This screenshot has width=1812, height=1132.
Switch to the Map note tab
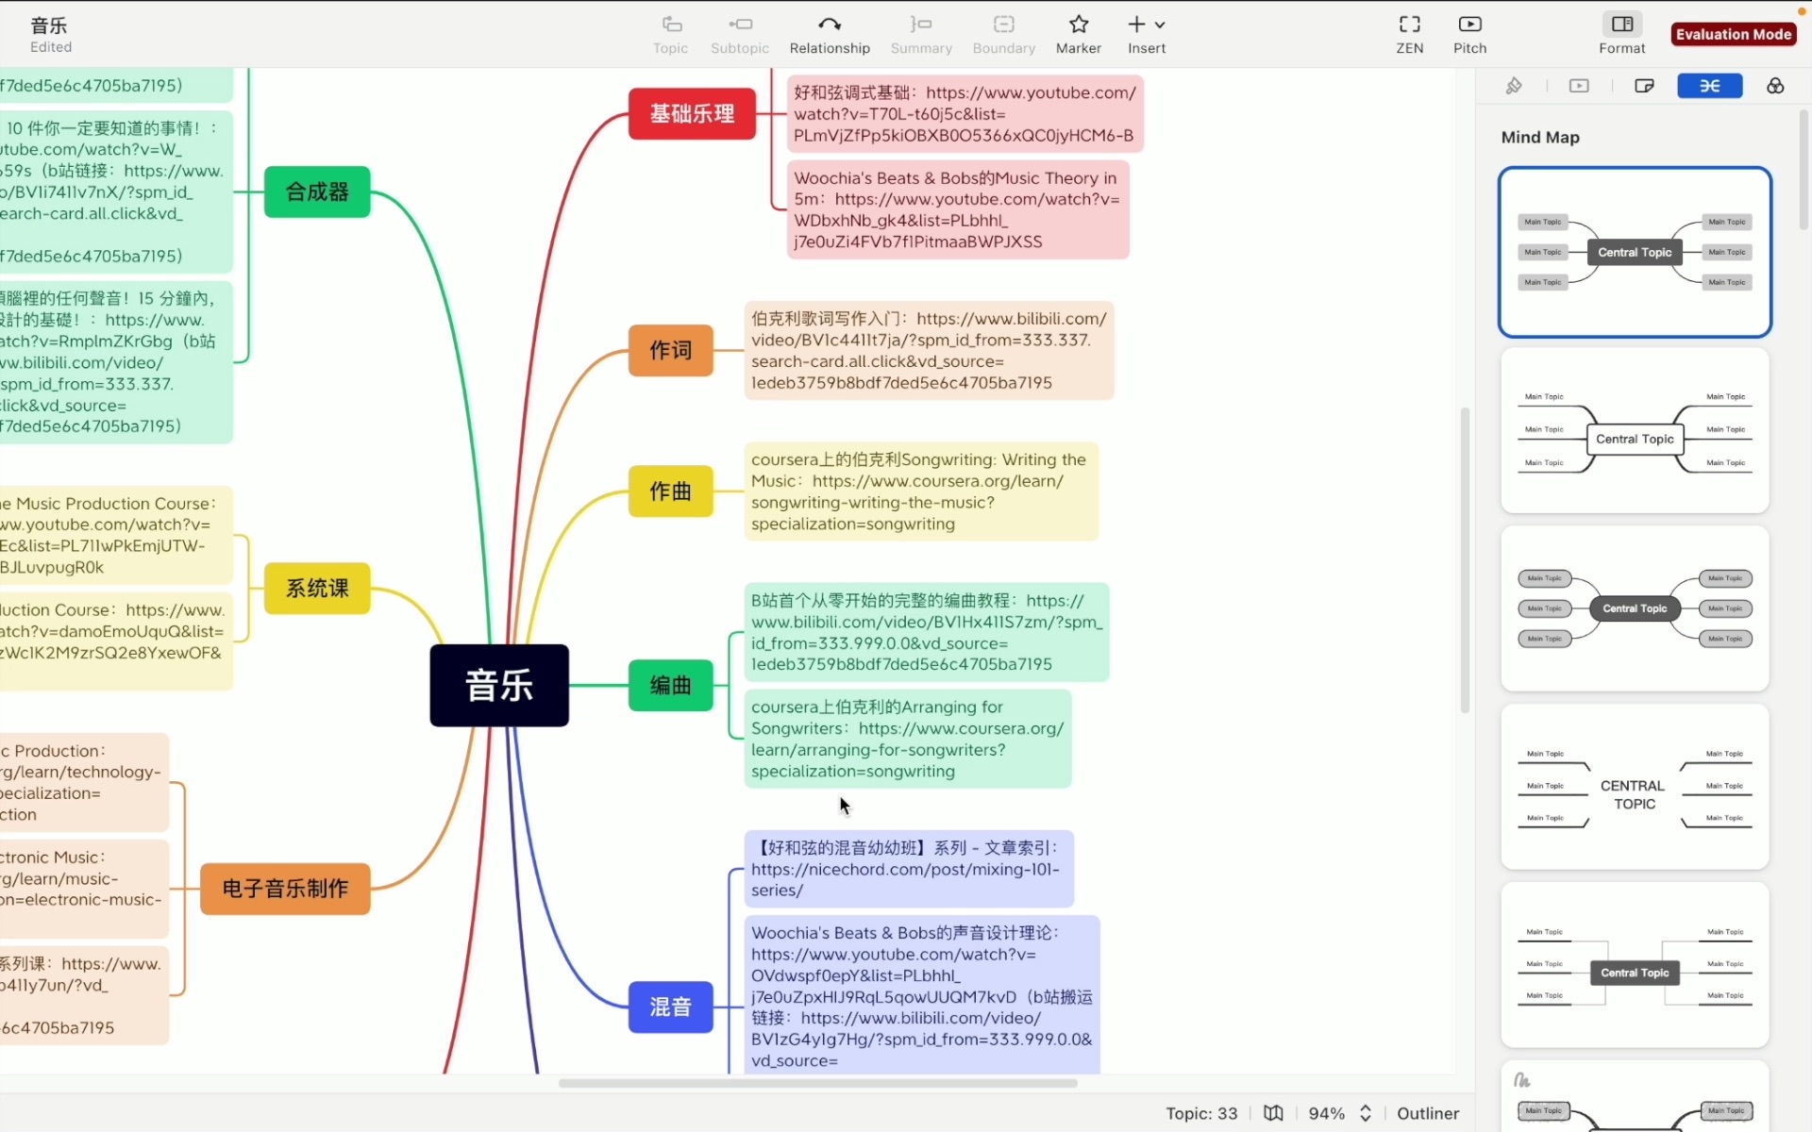point(1644,86)
